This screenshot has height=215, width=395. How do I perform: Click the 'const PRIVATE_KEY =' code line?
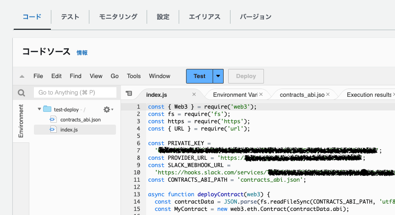coord(179,143)
